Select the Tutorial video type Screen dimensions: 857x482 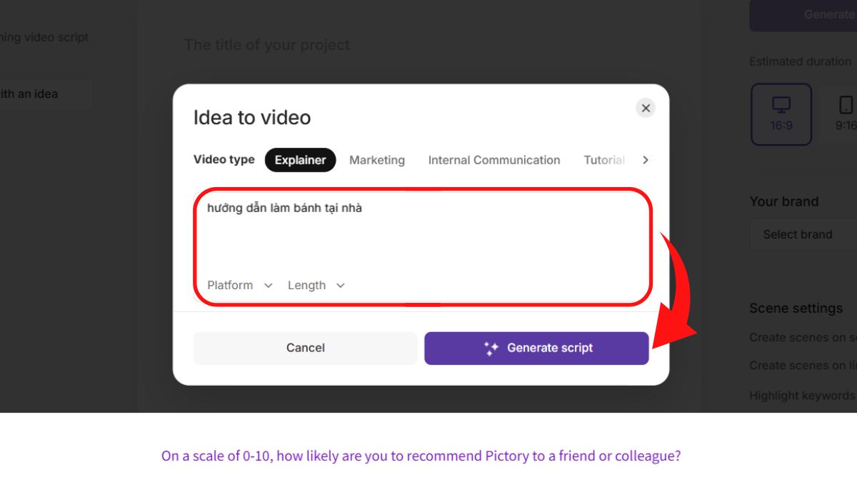(603, 160)
